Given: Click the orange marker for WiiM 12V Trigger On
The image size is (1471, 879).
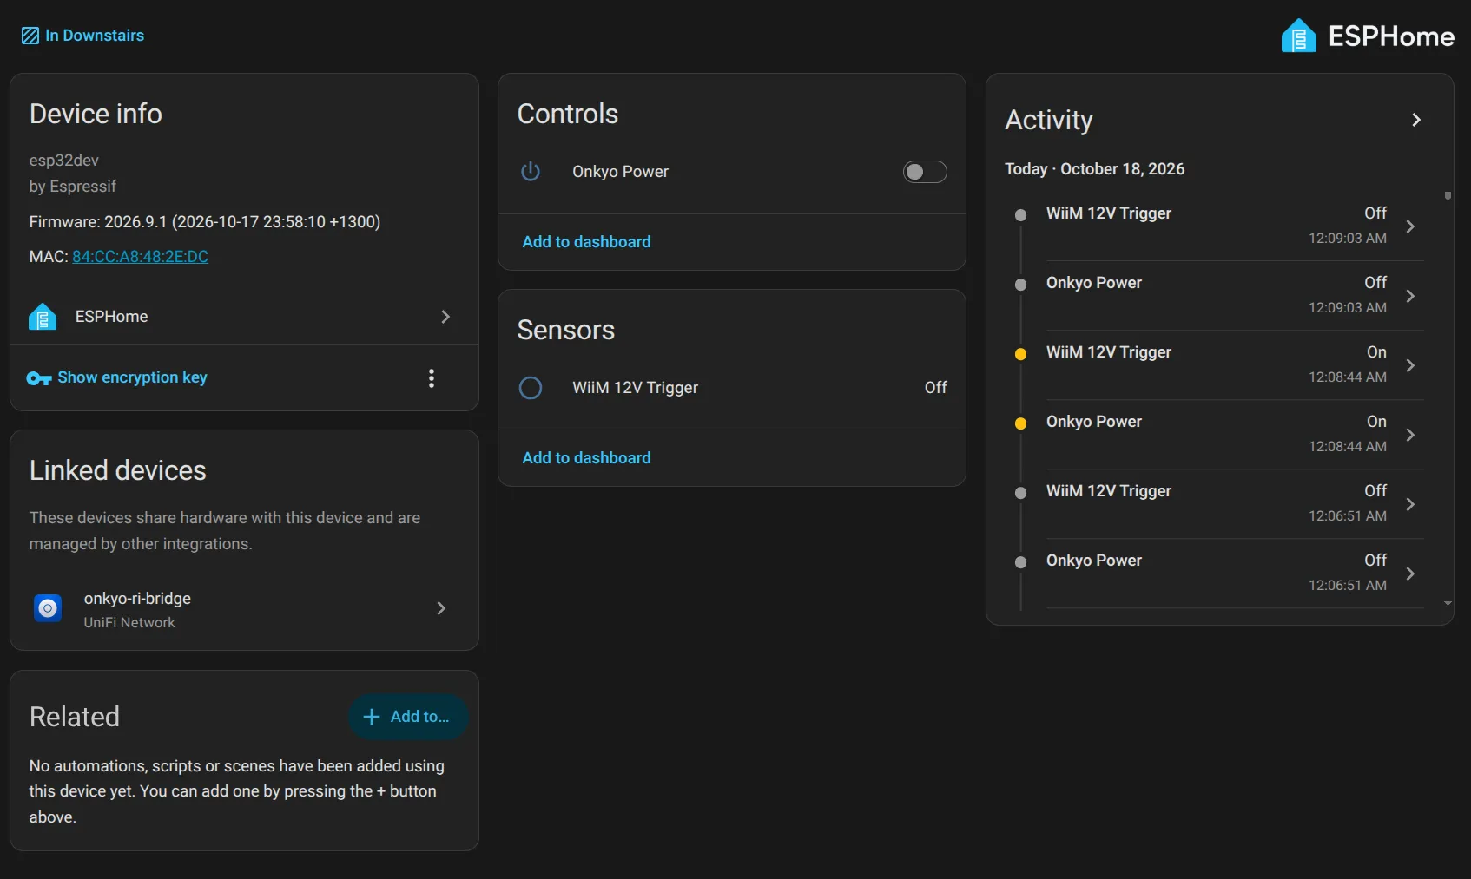Looking at the screenshot, I should 1021,354.
